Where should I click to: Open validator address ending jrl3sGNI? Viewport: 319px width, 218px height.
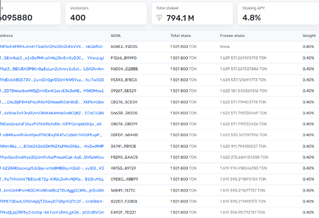[52, 190]
